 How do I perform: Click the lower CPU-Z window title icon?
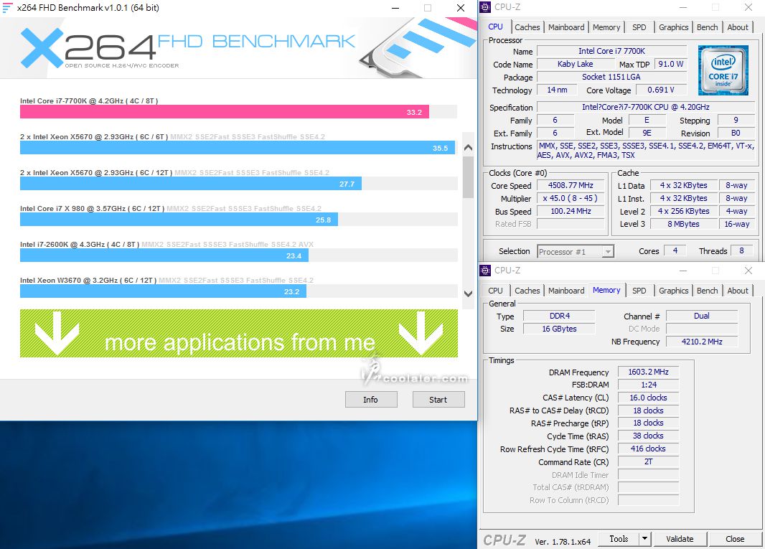[485, 270]
